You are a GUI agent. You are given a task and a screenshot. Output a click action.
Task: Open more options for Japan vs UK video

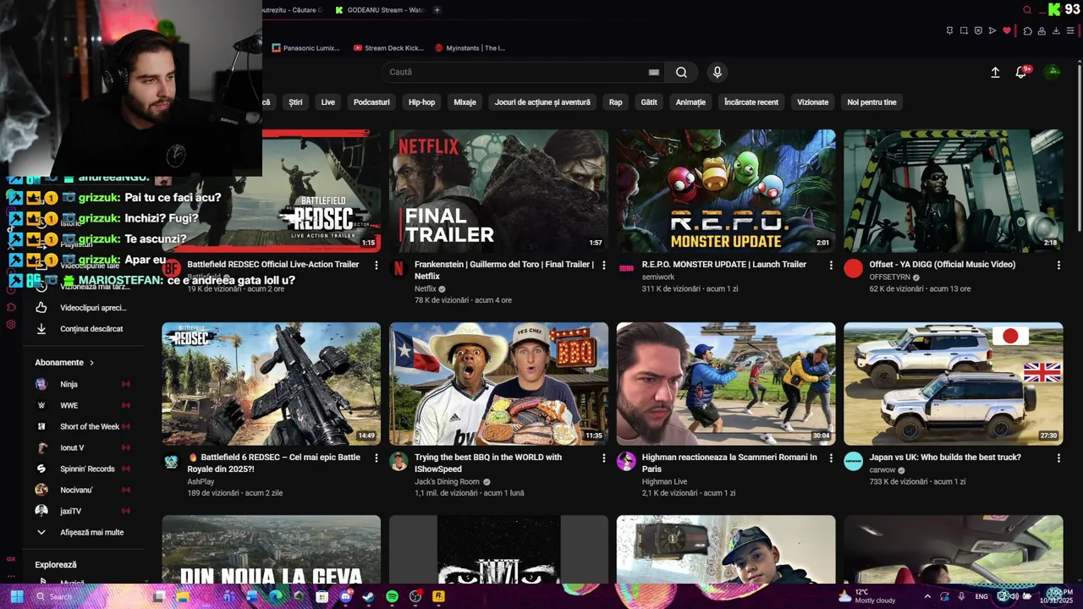tap(1058, 458)
